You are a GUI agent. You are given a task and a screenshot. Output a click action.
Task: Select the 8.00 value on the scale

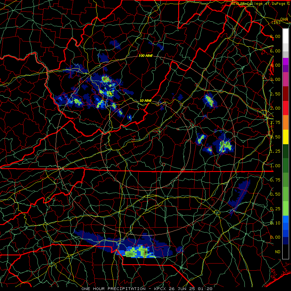point(275,36)
